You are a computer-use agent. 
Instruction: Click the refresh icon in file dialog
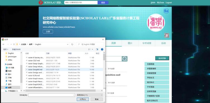(x=72, y=44)
